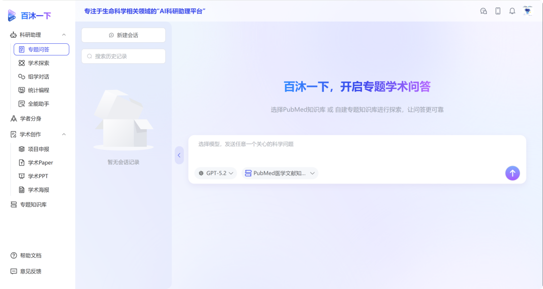Open 学术Paper in the sidebar
Viewport: 543px width, 289px height.
coord(40,163)
